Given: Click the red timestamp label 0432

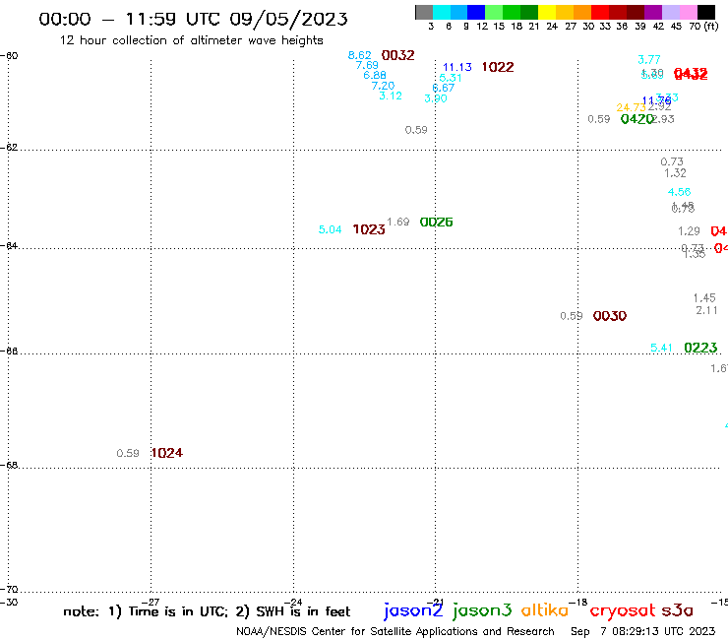Looking at the screenshot, I should pyautogui.click(x=691, y=74).
